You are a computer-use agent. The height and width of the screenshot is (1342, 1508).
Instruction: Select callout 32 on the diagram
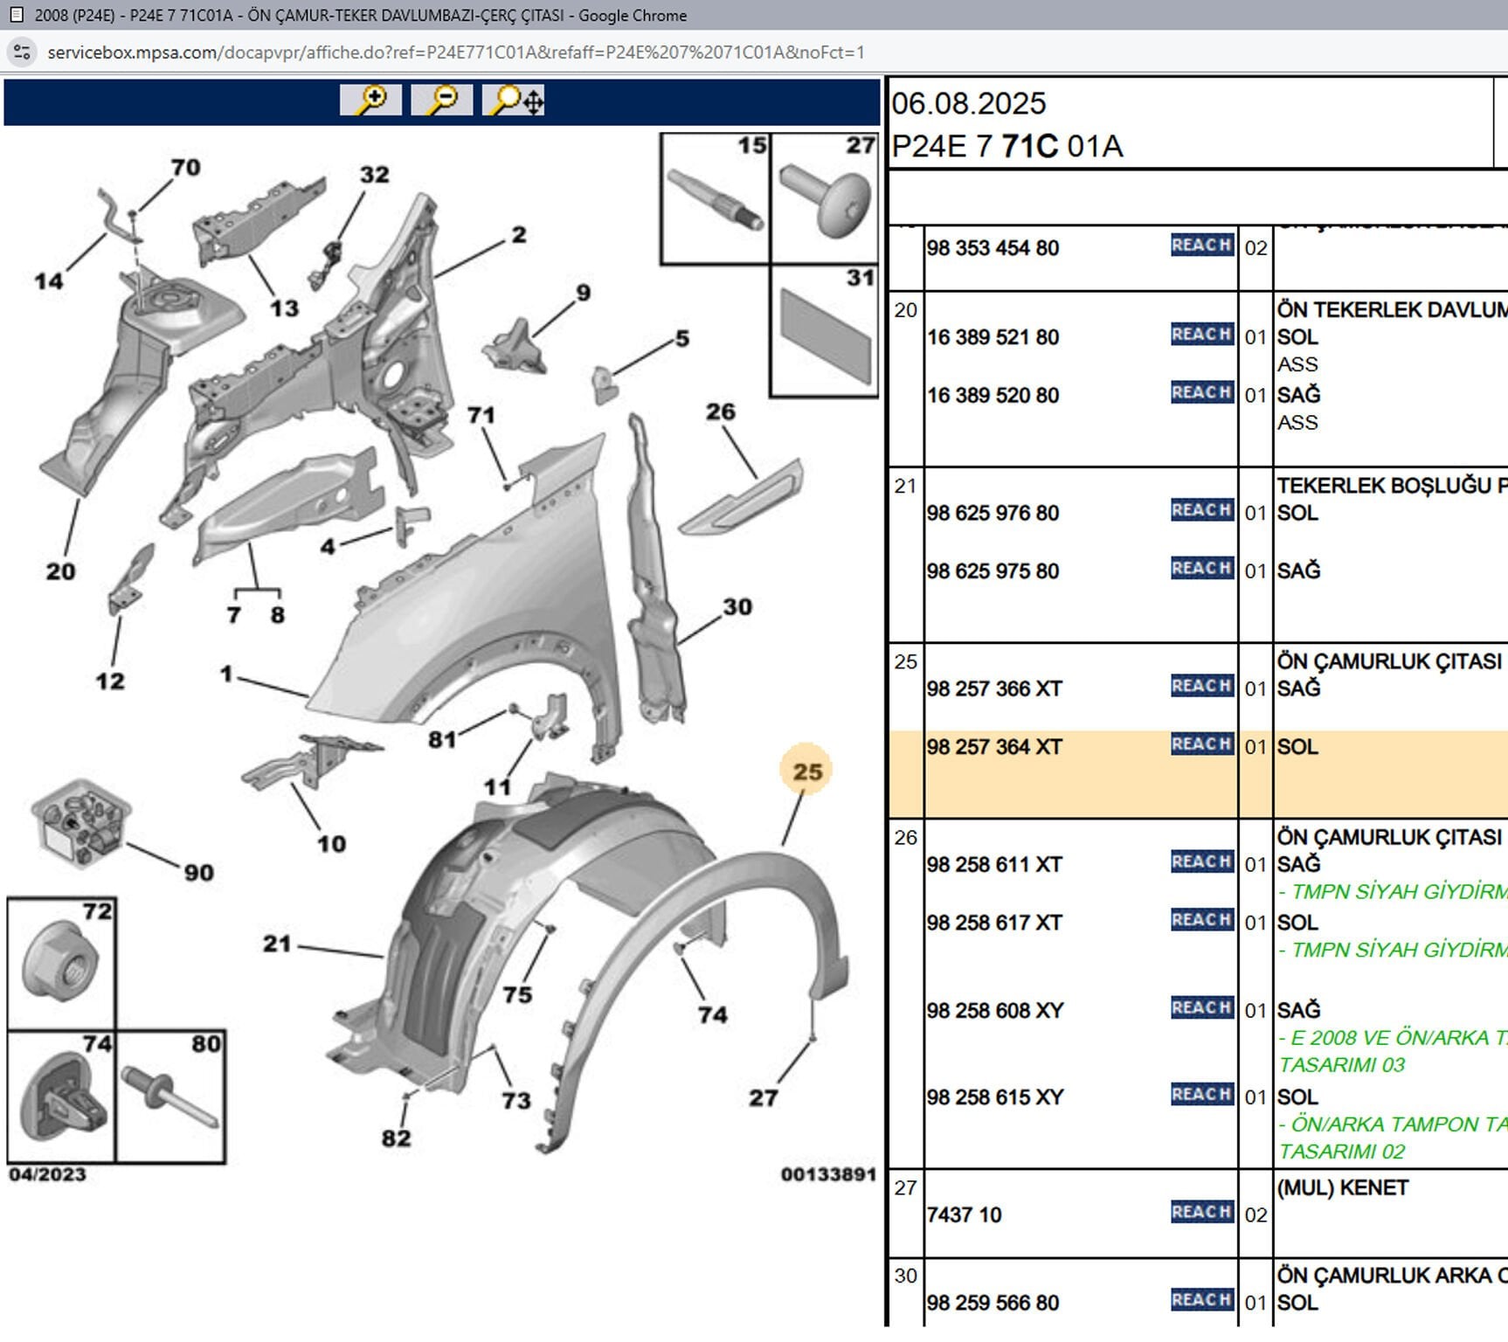pos(375,174)
